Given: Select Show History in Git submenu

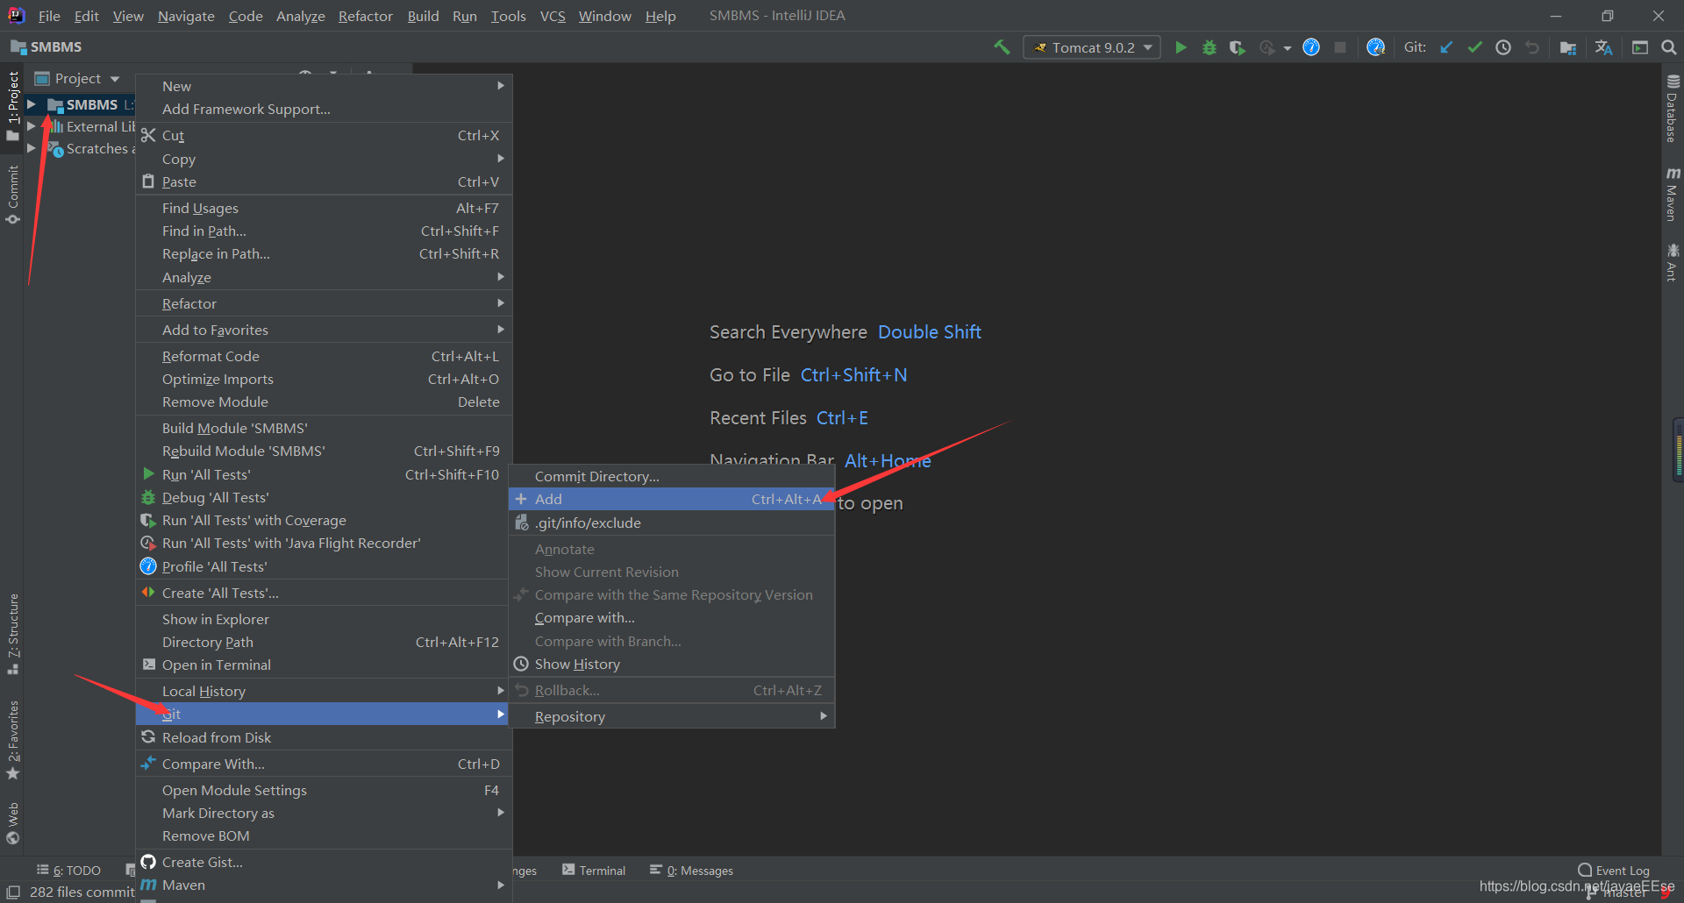Looking at the screenshot, I should tap(671, 664).
